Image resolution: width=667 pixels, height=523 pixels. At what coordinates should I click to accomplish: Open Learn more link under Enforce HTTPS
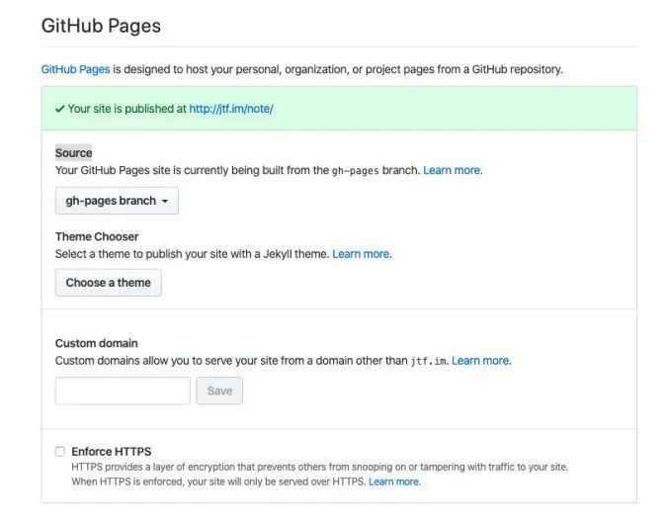click(394, 481)
